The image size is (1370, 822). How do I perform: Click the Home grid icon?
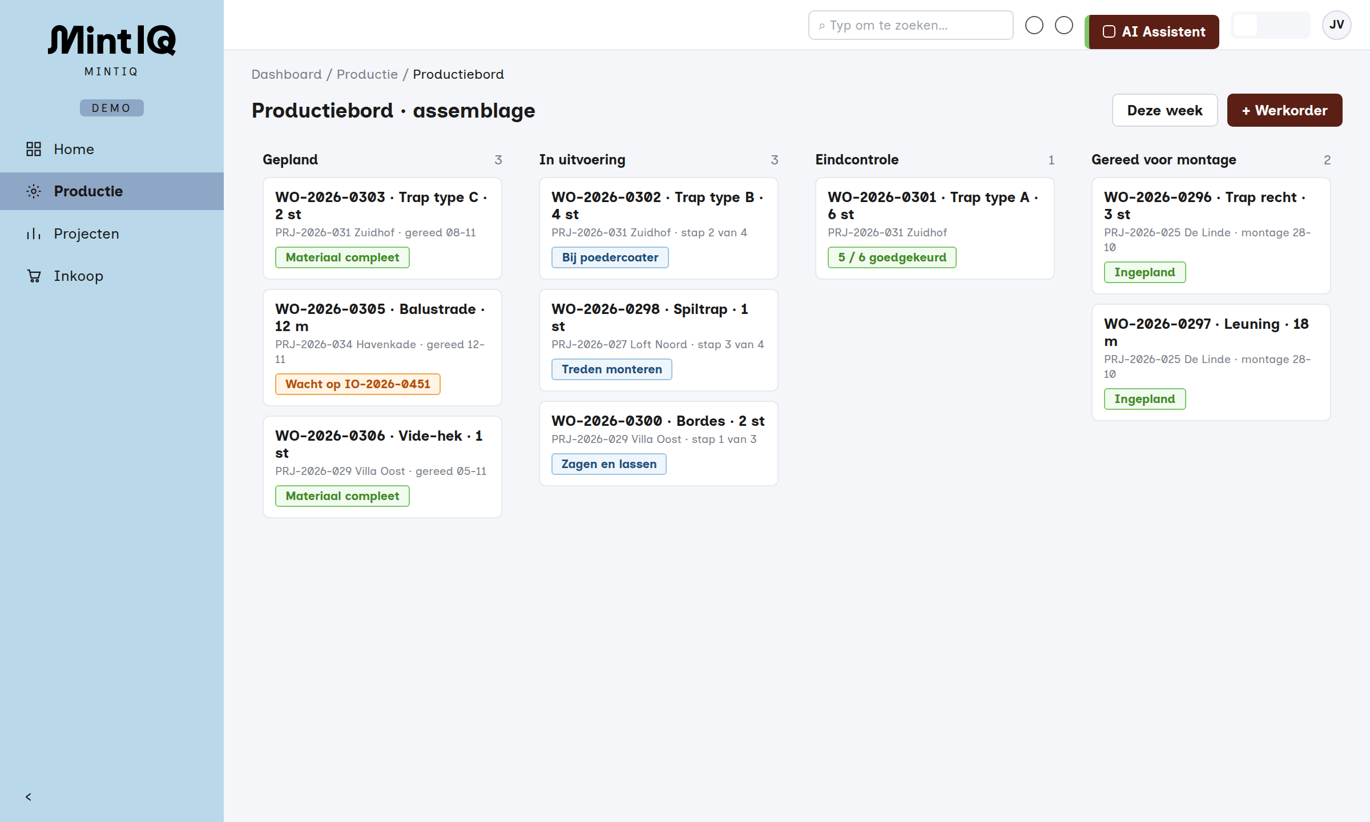34,149
